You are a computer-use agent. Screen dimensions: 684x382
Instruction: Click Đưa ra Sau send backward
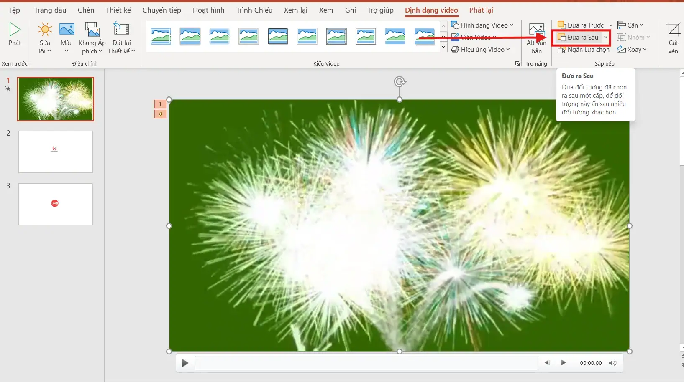coord(578,38)
